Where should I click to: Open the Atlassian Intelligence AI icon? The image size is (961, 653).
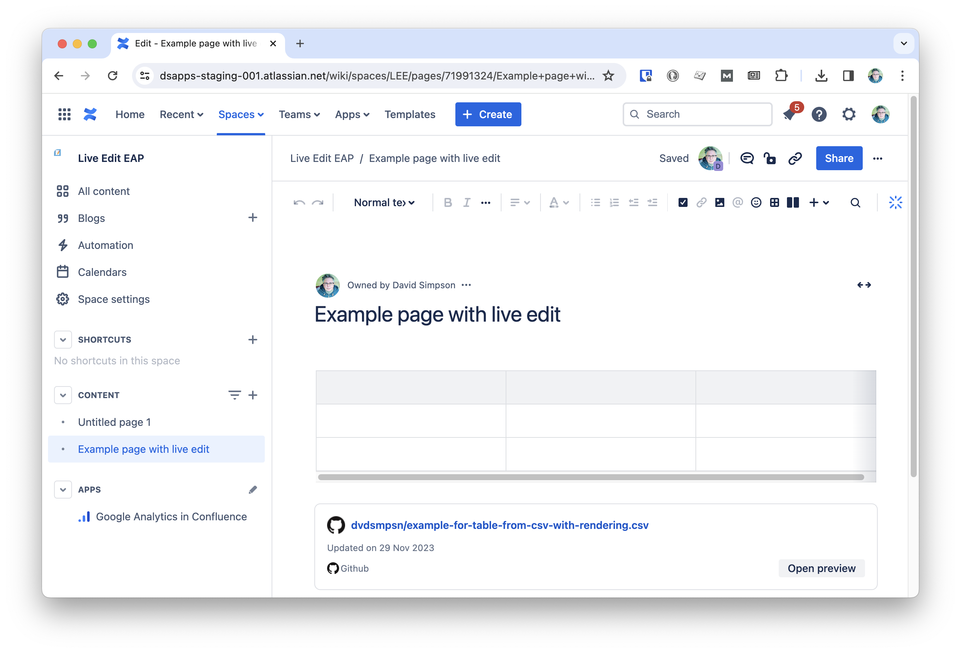pyautogui.click(x=895, y=202)
